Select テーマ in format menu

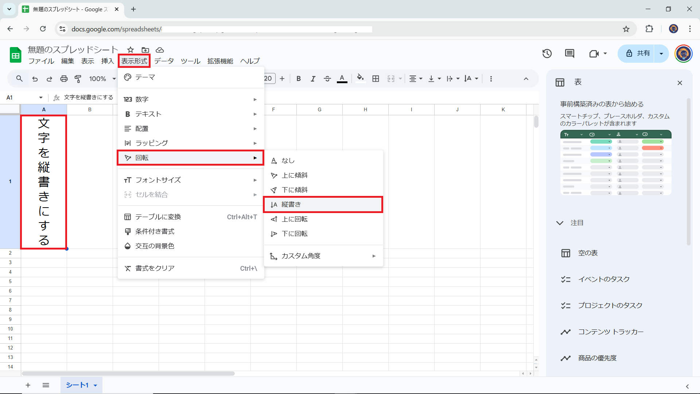191,77
